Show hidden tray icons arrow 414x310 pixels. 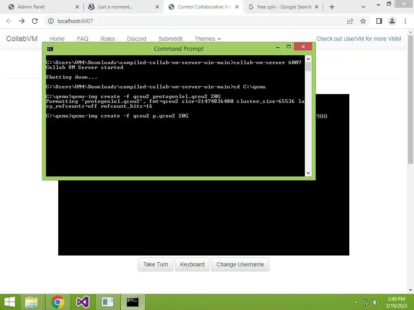tap(356, 302)
